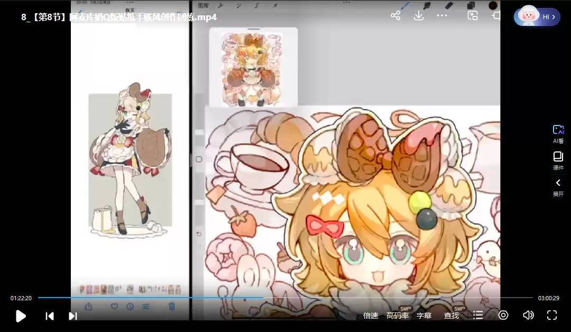Open the 字幕 subtitle options
The width and height of the screenshot is (571, 332).
pyautogui.click(x=424, y=316)
